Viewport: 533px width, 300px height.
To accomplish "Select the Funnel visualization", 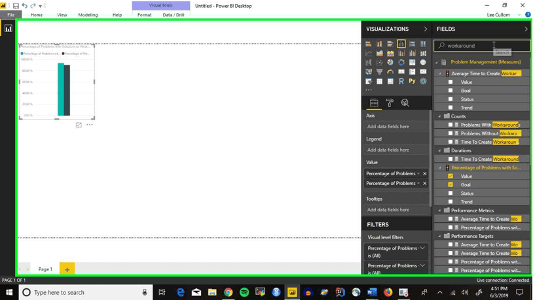I will tap(379, 72).
